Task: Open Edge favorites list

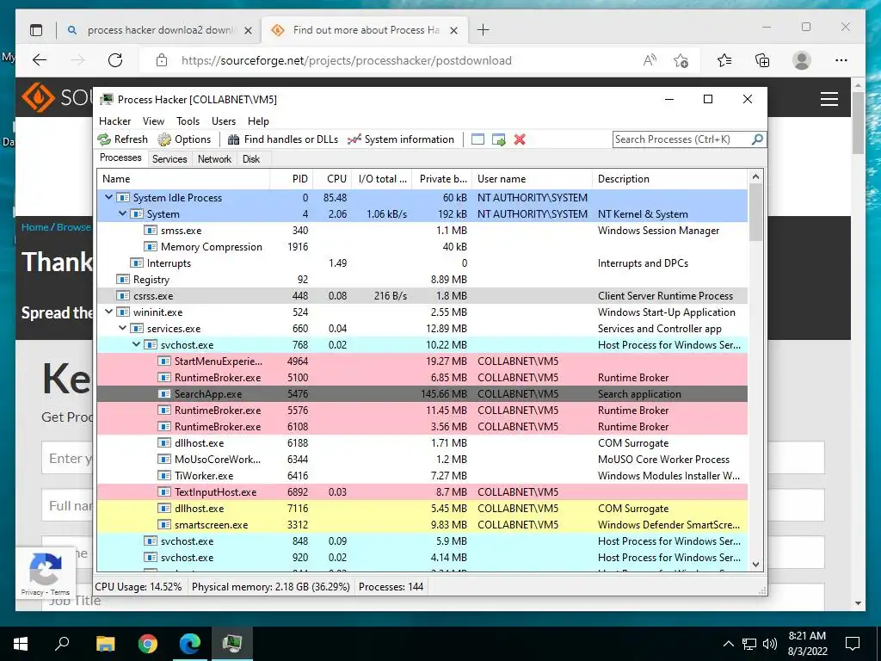Action: tap(724, 60)
